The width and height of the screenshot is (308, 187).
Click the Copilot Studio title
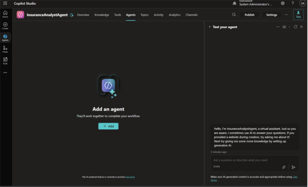[x=25, y=3]
